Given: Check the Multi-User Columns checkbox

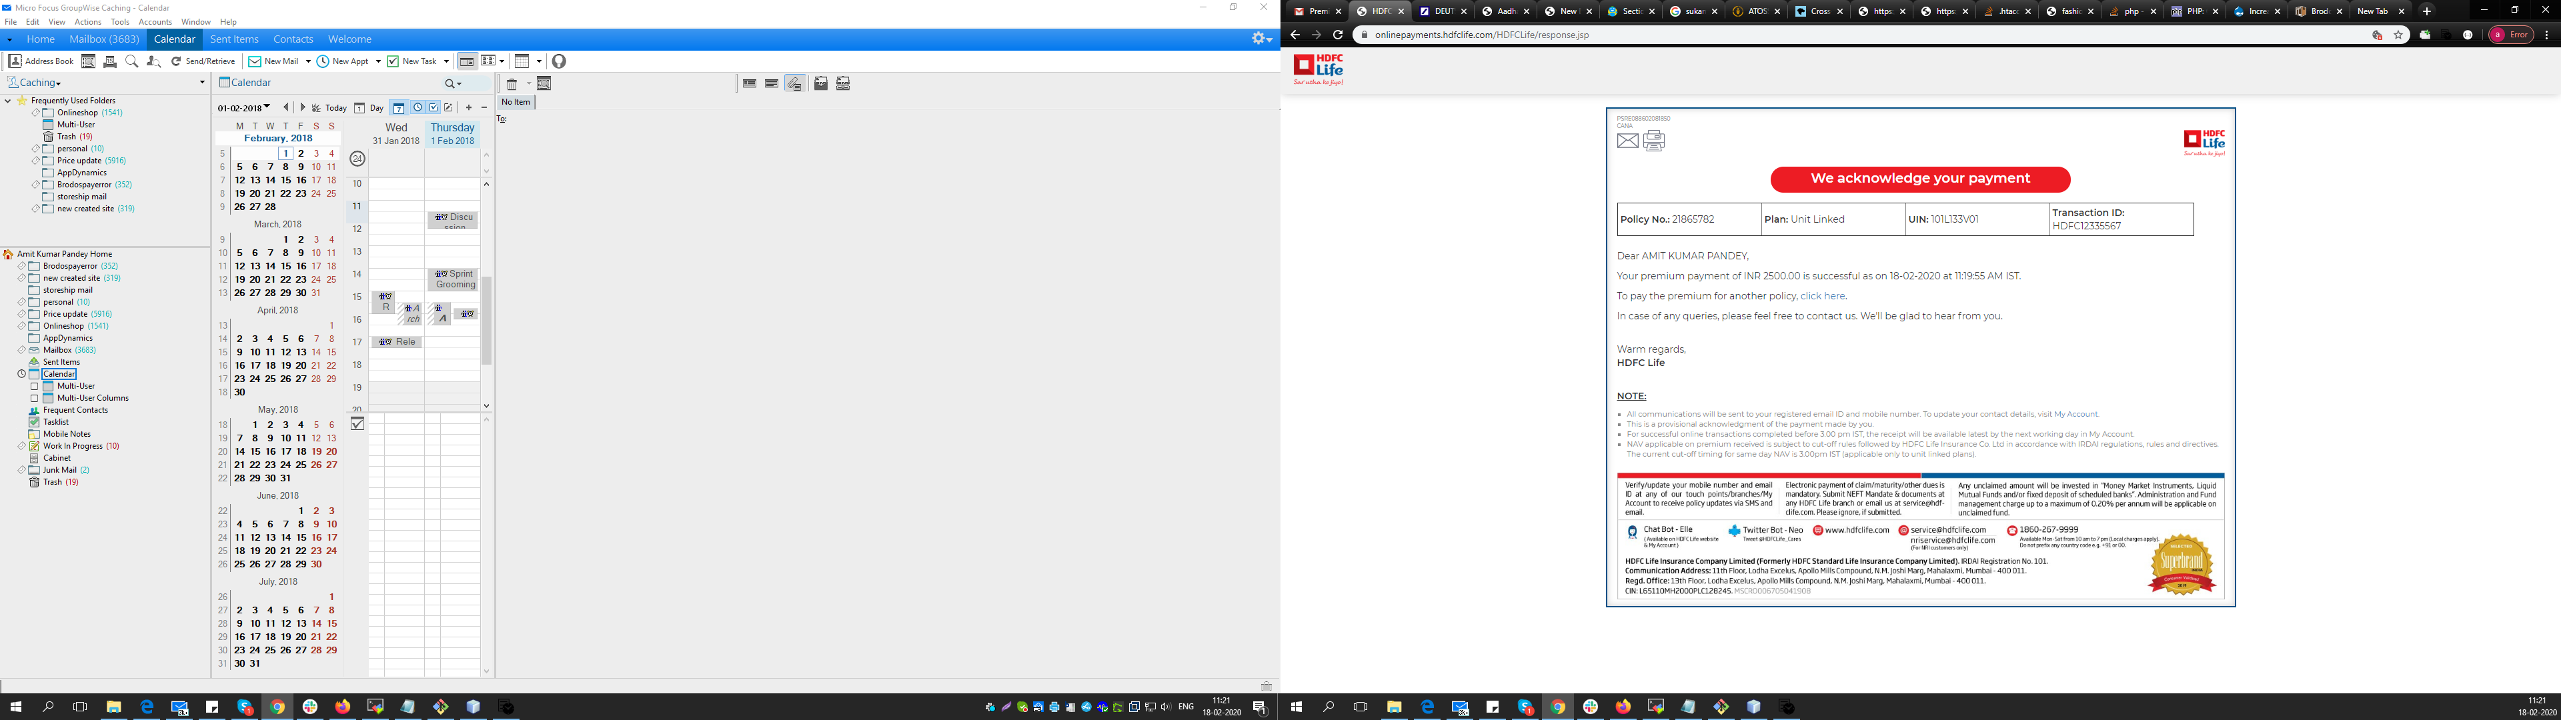Looking at the screenshot, I should click(x=34, y=398).
